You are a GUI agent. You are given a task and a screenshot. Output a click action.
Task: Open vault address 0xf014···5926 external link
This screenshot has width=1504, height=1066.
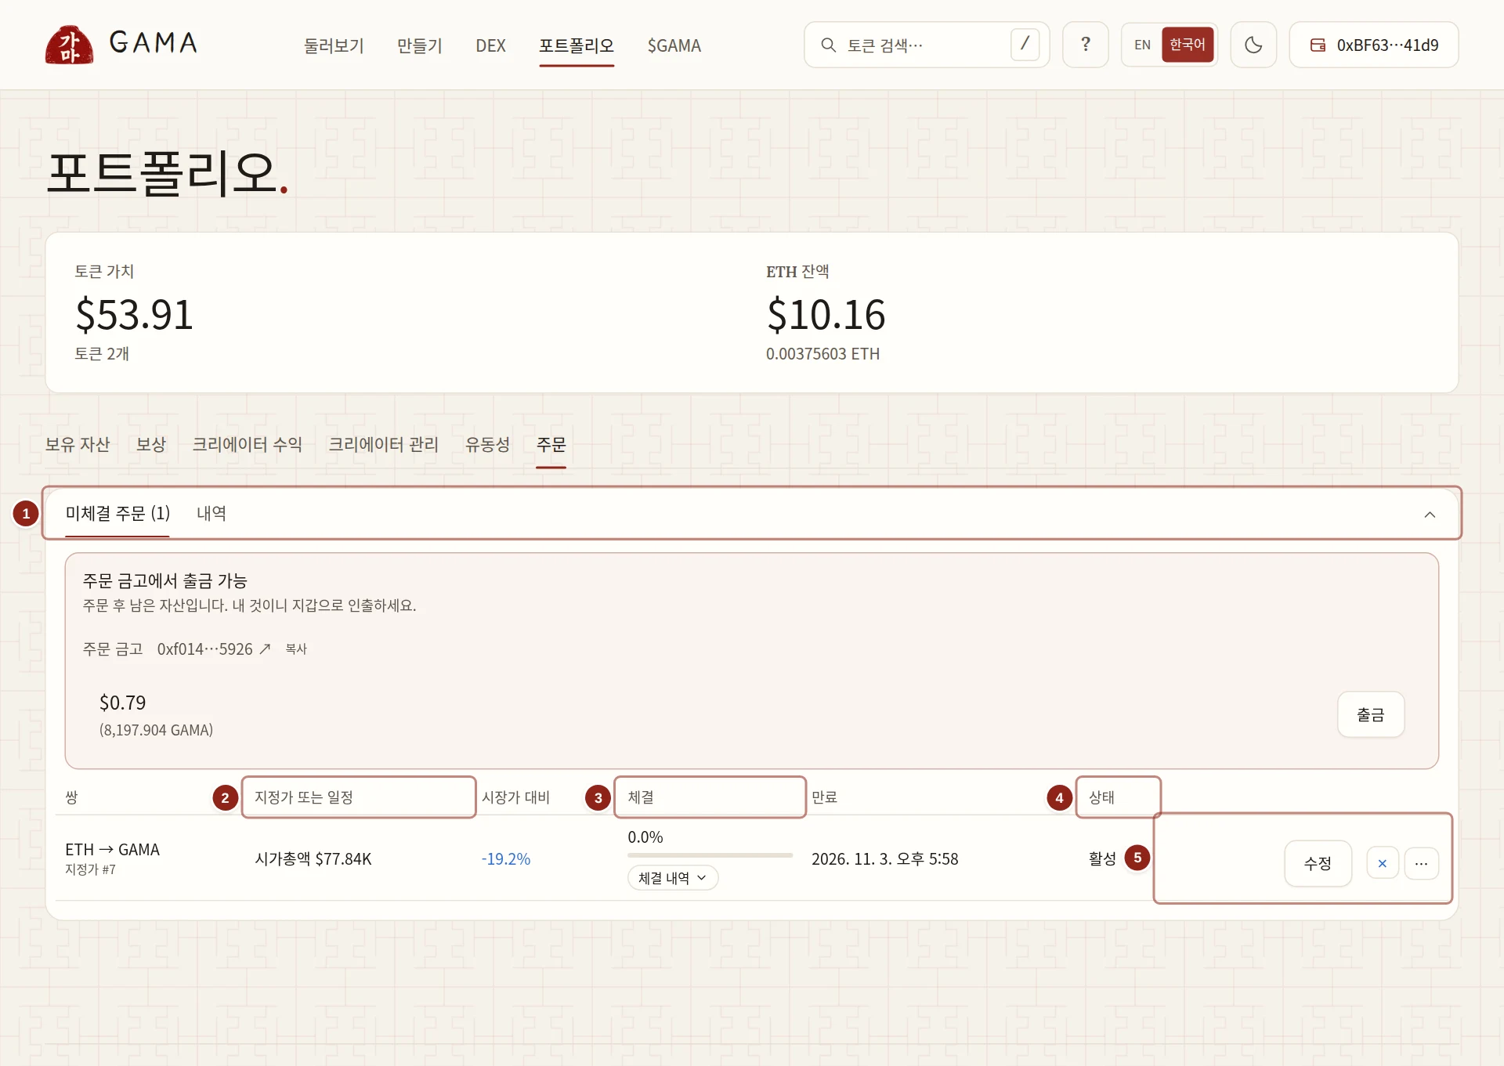(x=213, y=649)
